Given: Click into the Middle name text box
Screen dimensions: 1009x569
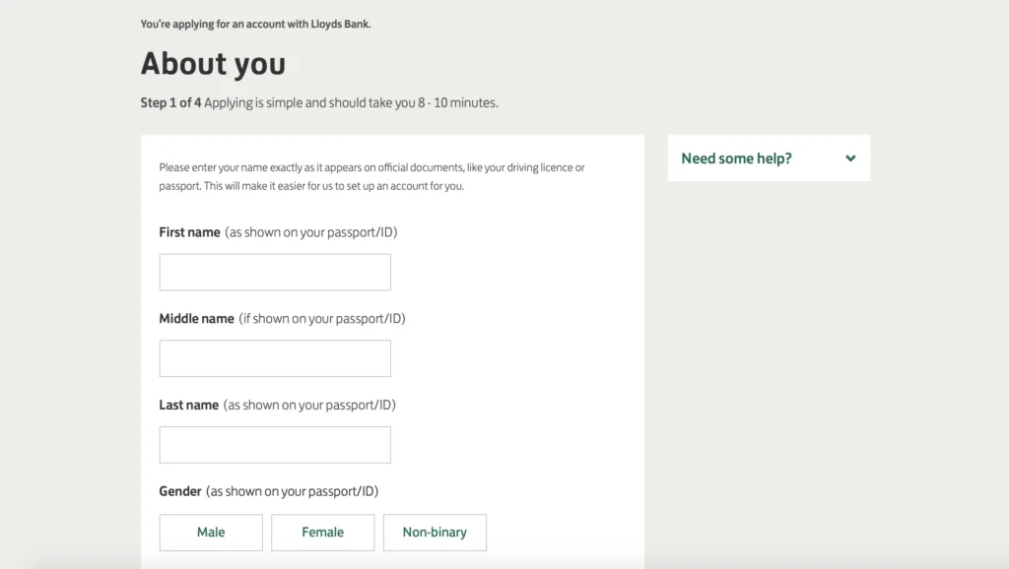Looking at the screenshot, I should click(275, 358).
